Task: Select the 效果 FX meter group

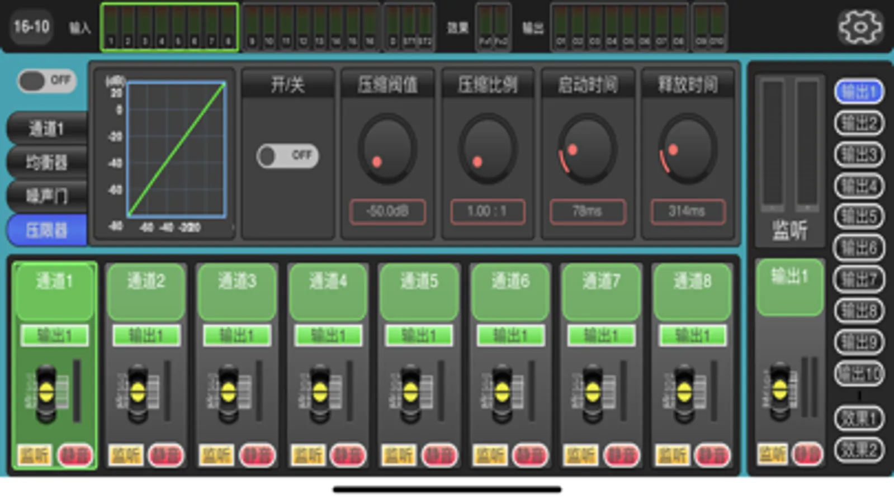Action: tap(493, 27)
